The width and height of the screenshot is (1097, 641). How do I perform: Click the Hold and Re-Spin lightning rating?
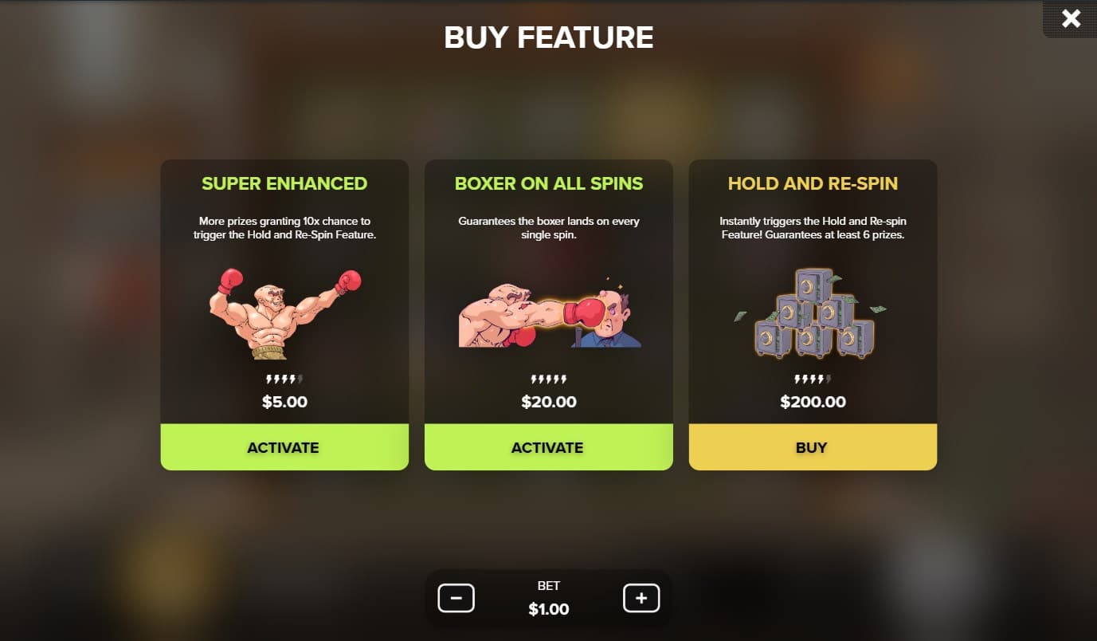tap(813, 379)
